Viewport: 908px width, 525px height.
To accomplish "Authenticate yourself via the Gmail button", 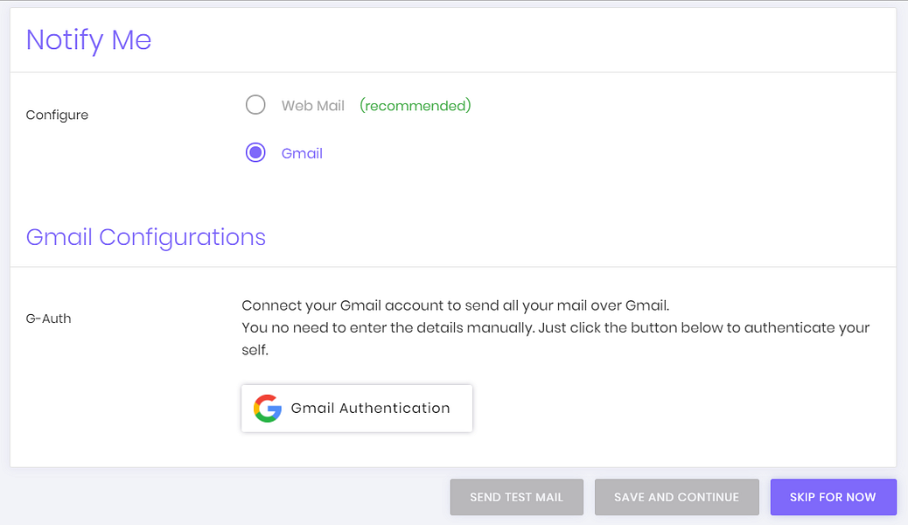I will click(356, 408).
